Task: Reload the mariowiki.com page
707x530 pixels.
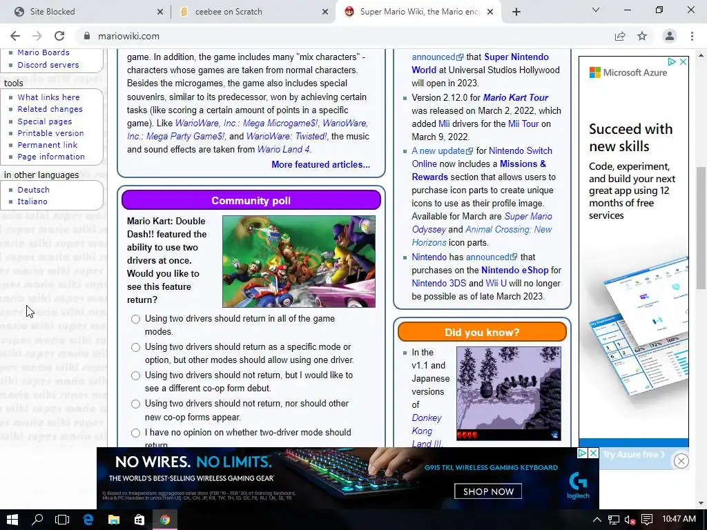Action: click(59, 36)
